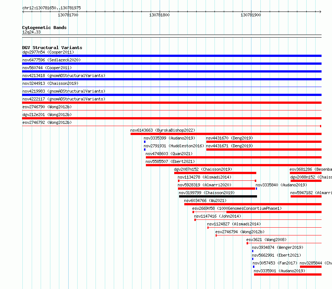This screenshot has height=289, width=332.
Task: Click nsv4431671 (Deng2019) label
Action: tap(229, 146)
